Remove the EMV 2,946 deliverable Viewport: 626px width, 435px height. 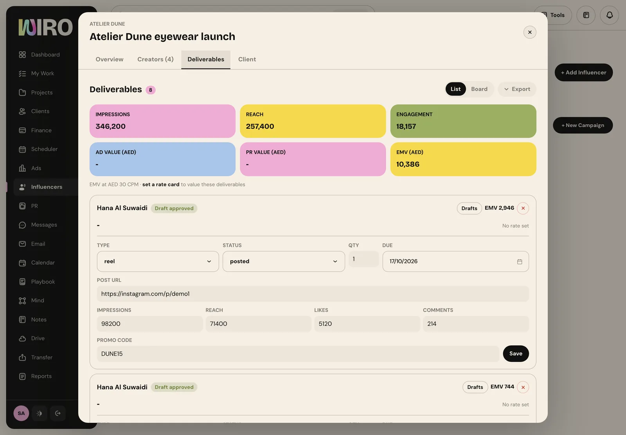(x=523, y=208)
